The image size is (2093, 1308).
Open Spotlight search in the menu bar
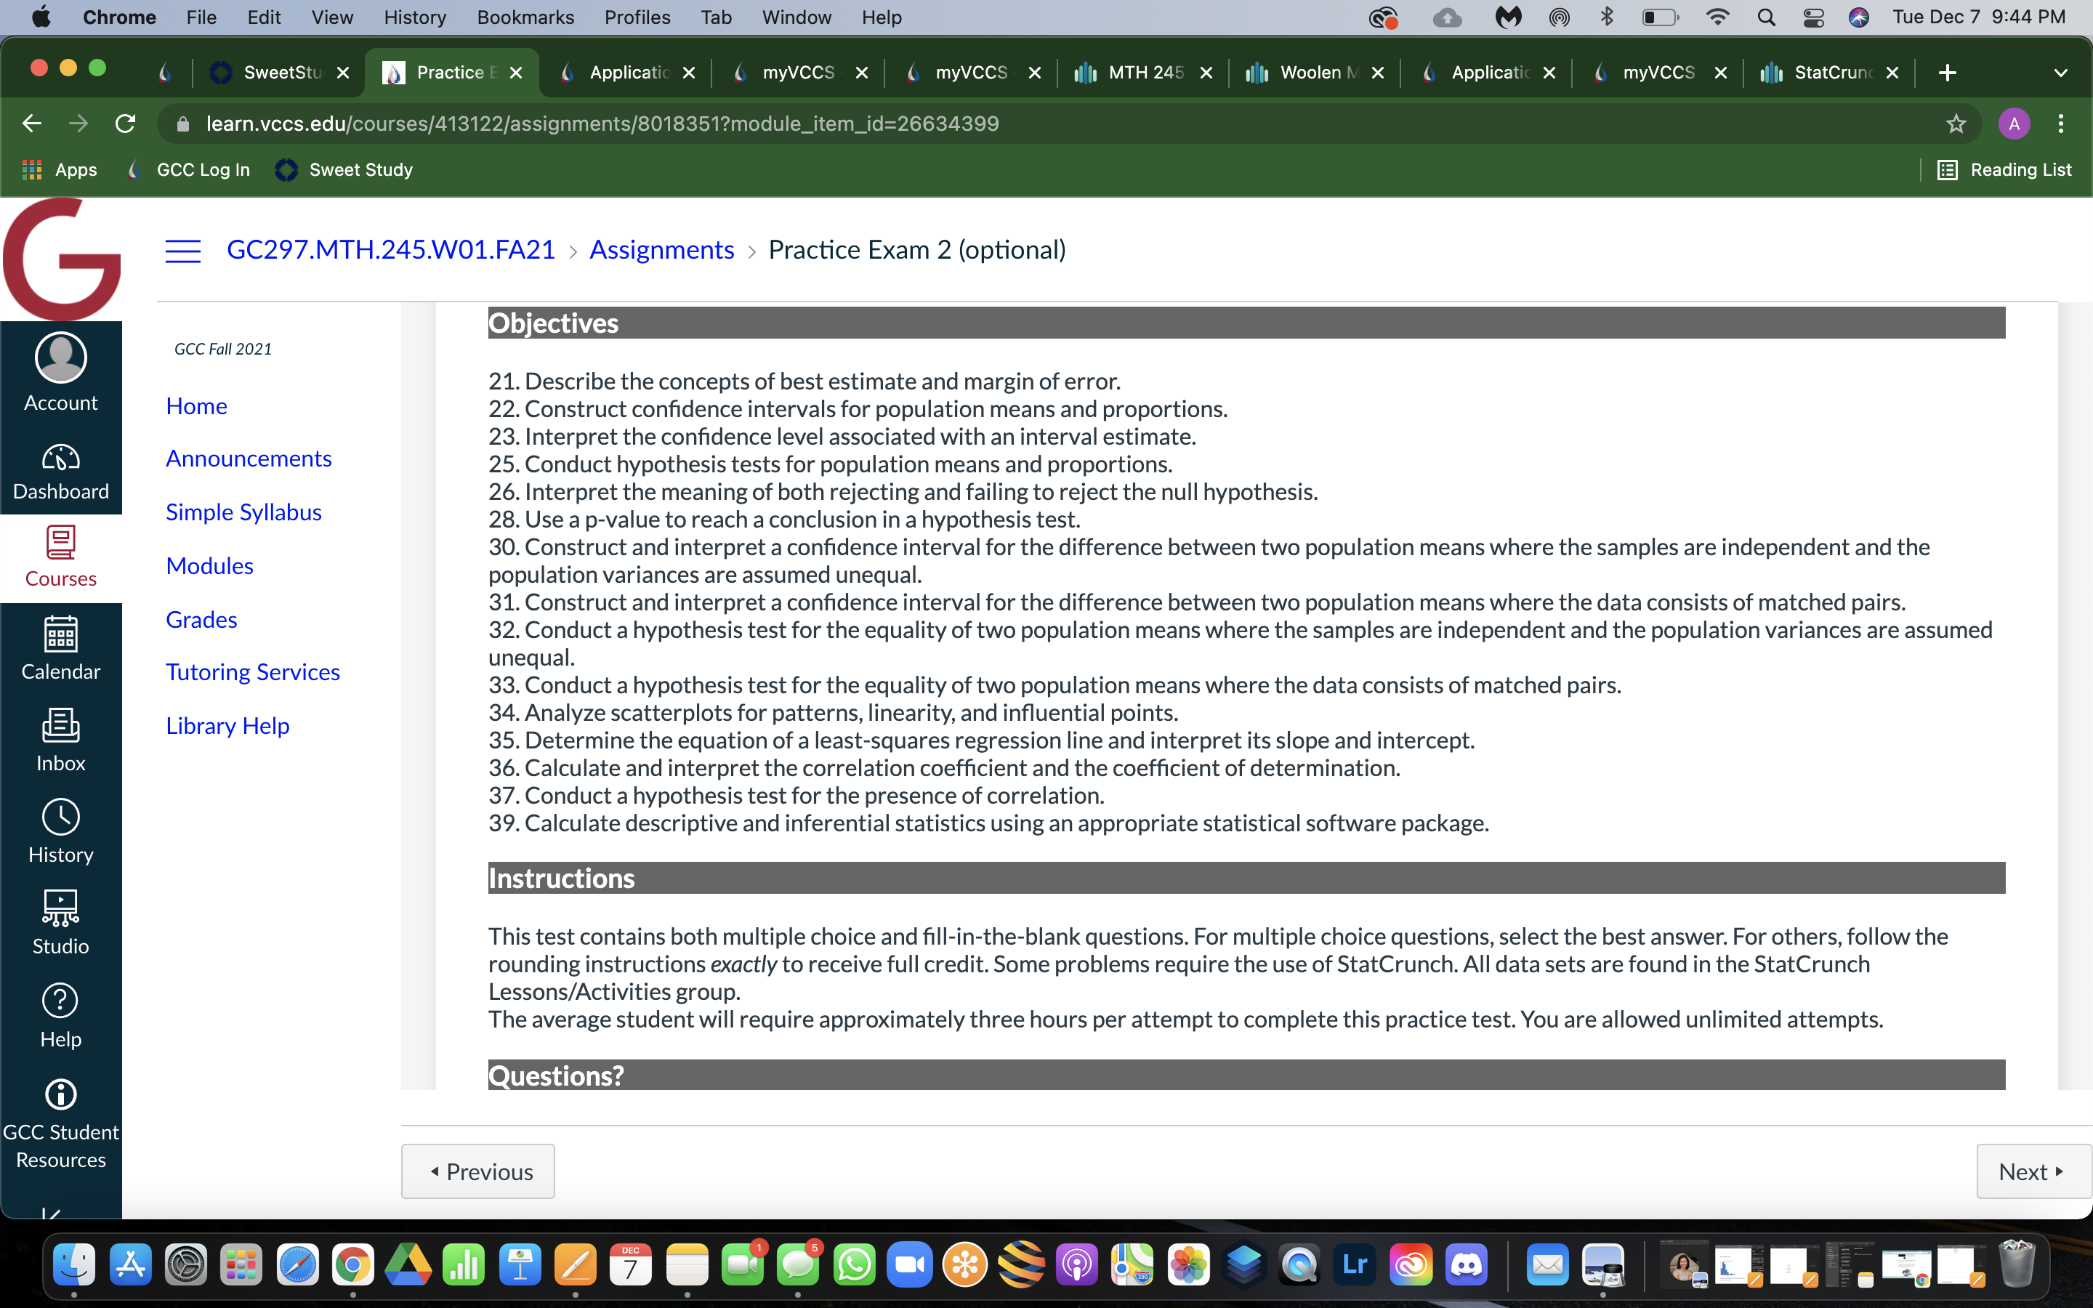pos(1766,17)
